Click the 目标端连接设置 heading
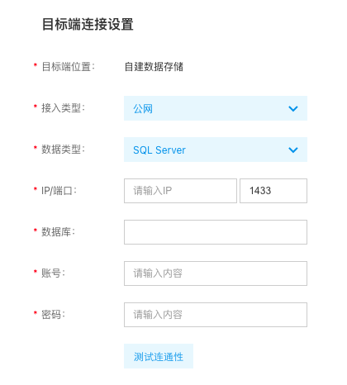The width and height of the screenshot is (347, 385). (88, 24)
